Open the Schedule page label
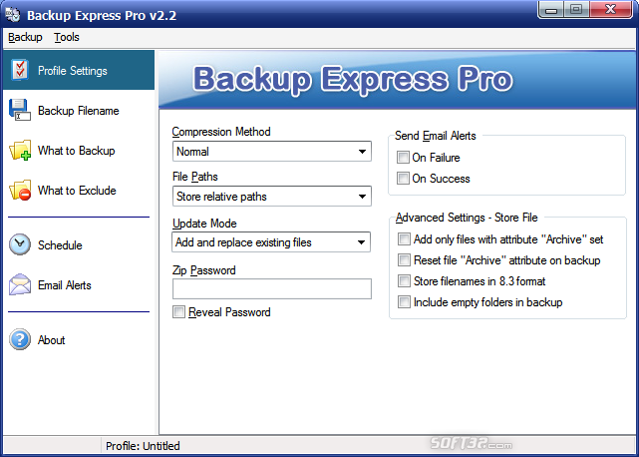This screenshot has width=639, height=457. (x=60, y=245)
